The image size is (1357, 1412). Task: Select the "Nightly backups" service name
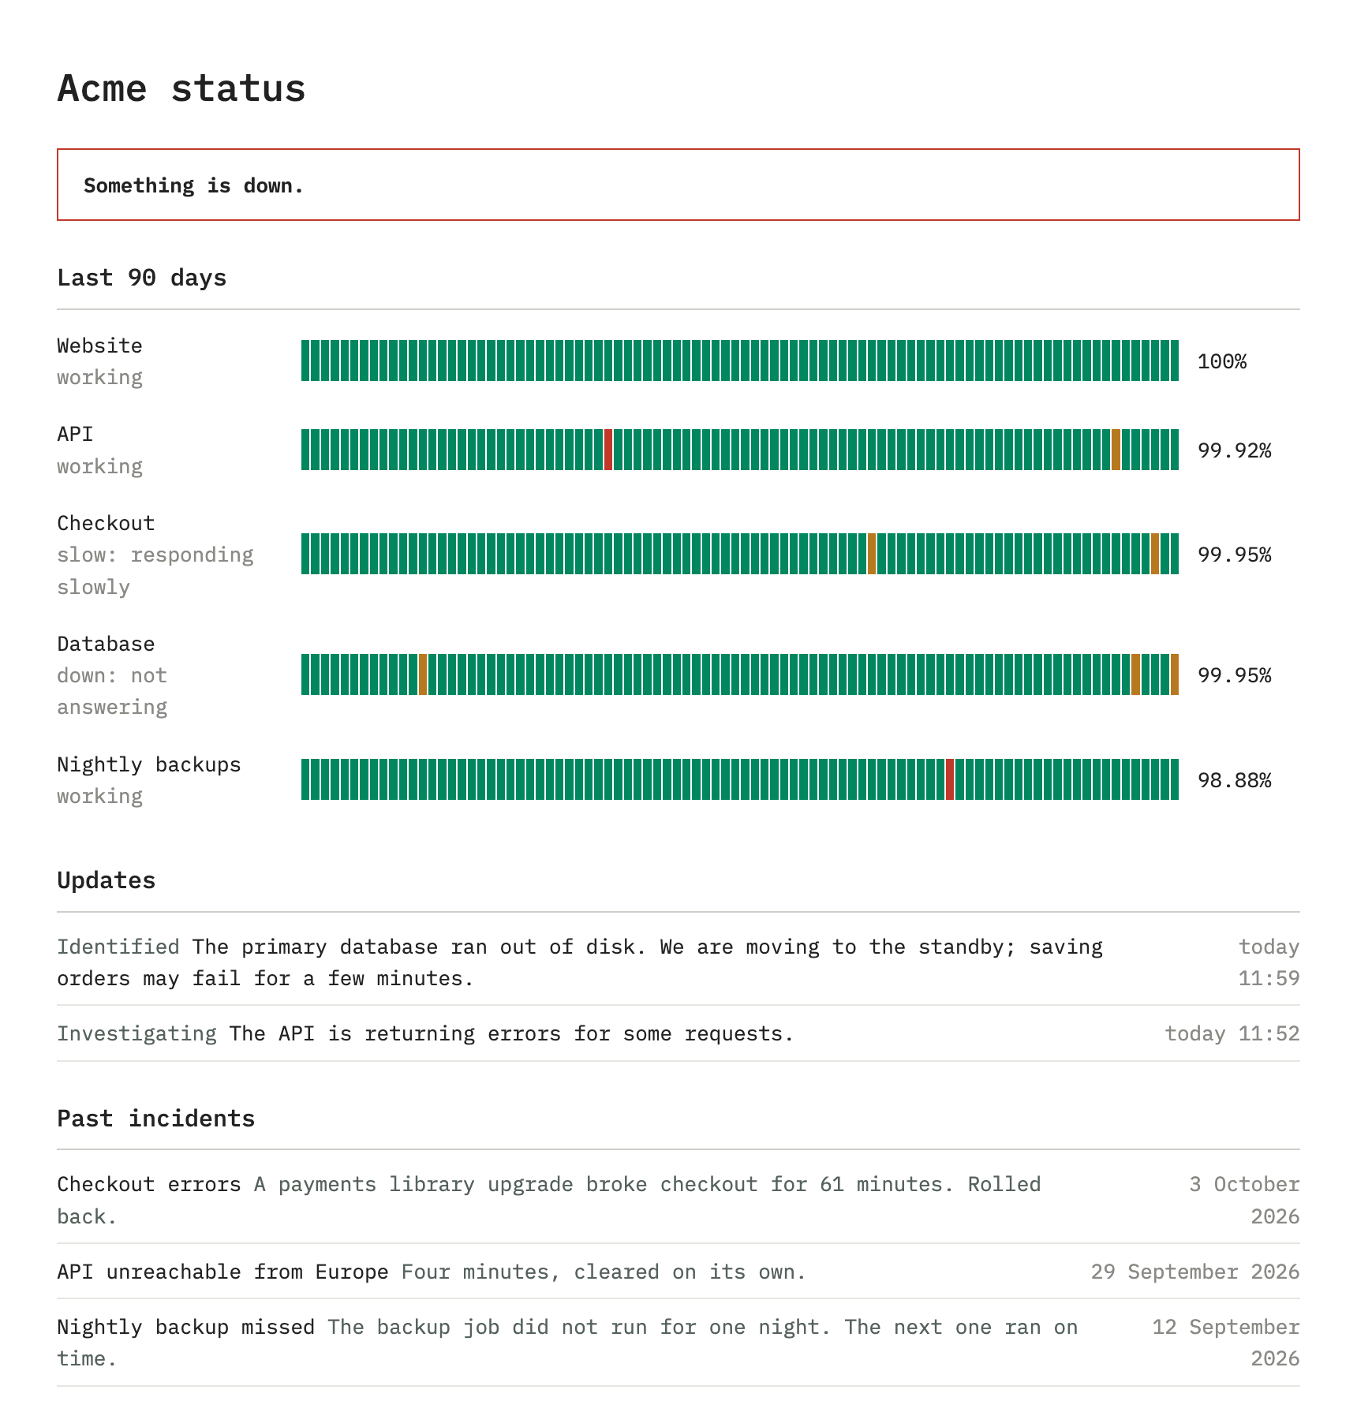tap(149, 764)
